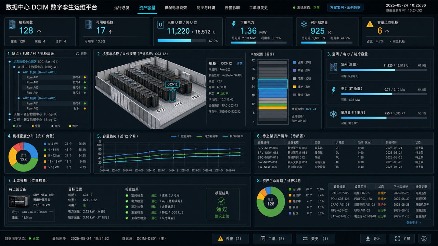Click the capacity risk warning triangle icon

pyautogui.click(x=370, y=24)
